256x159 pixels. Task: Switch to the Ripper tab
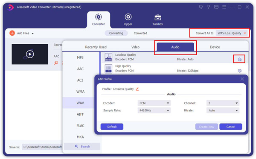click(128, 20)
